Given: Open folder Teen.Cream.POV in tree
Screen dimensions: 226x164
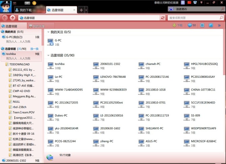Looking at the screenshot, I should [x=22, y=112].
